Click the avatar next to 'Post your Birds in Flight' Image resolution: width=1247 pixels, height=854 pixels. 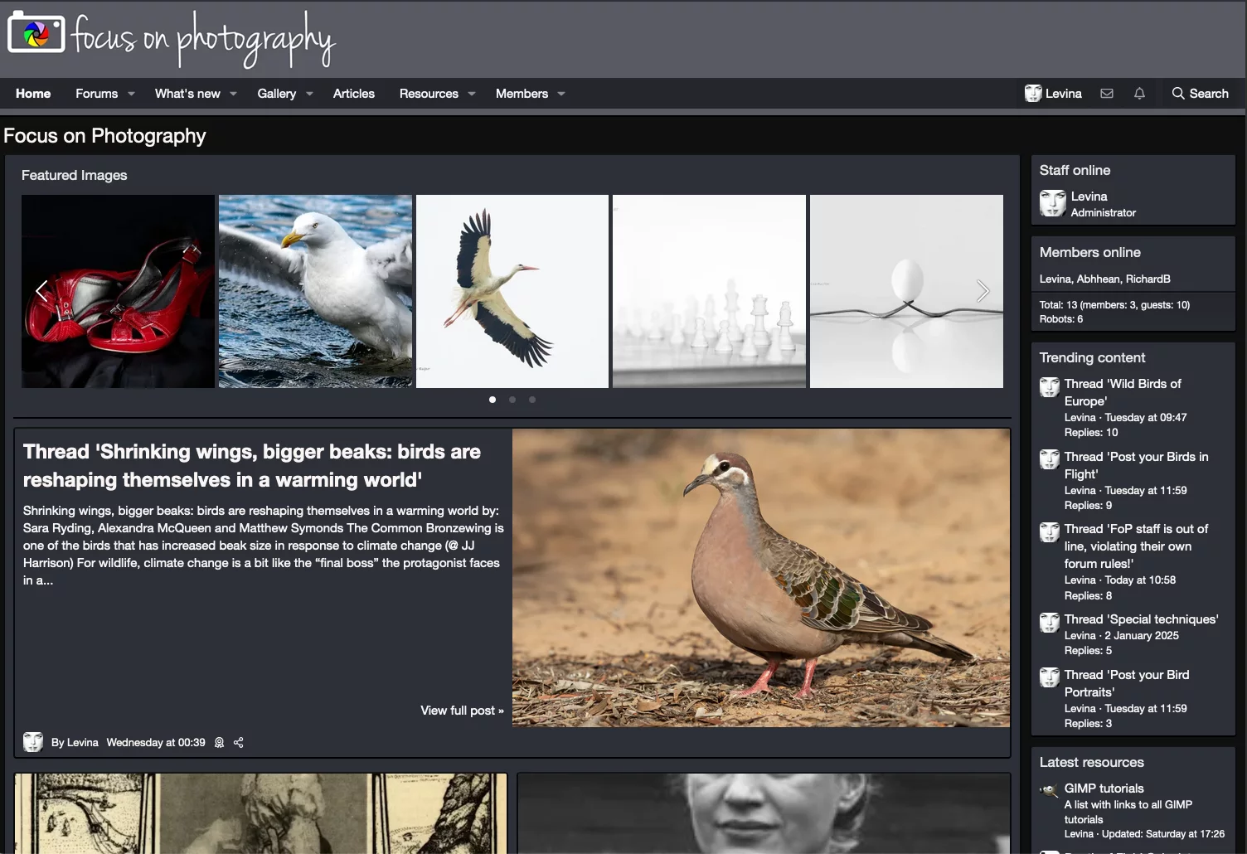(x=1050, y=459)
